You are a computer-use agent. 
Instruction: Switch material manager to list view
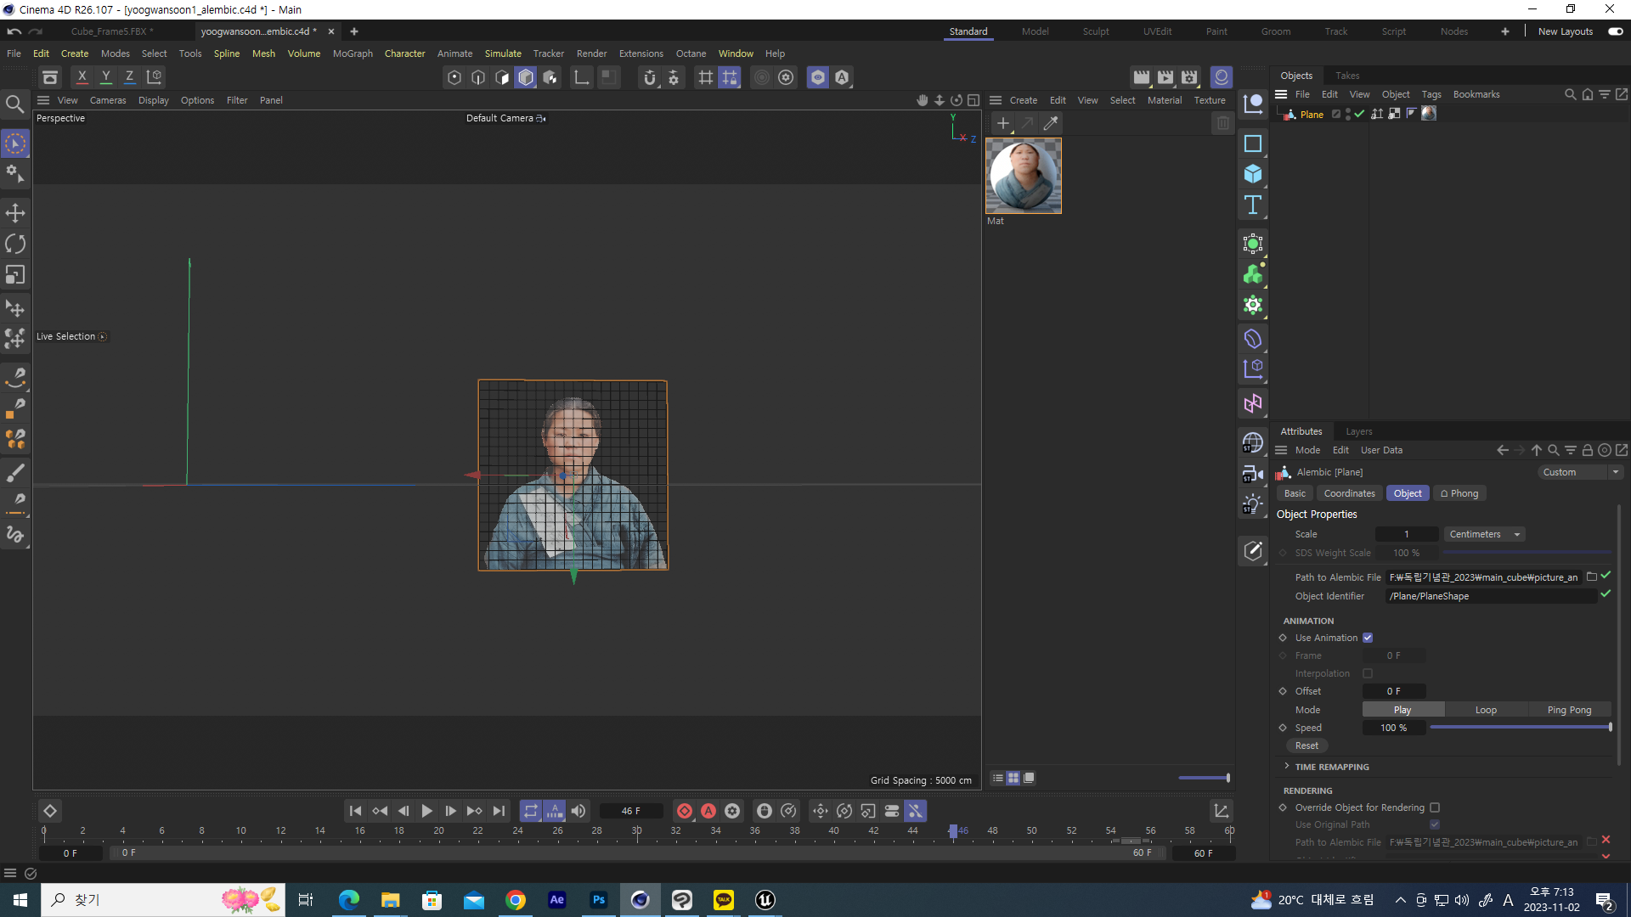click(x=998, y=778)
